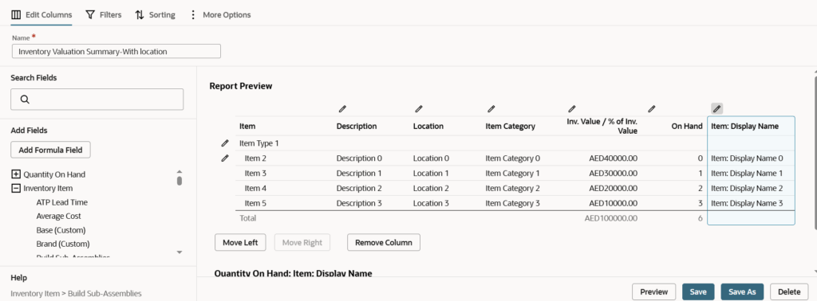Click the Description 0 cell
The height and width of the screenshot is (301, 817).
click(359, 158)
